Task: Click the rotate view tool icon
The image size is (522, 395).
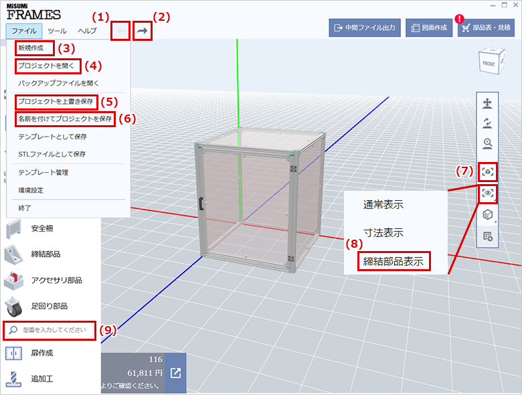Action: pyautogui.click(x=488, y=123)
